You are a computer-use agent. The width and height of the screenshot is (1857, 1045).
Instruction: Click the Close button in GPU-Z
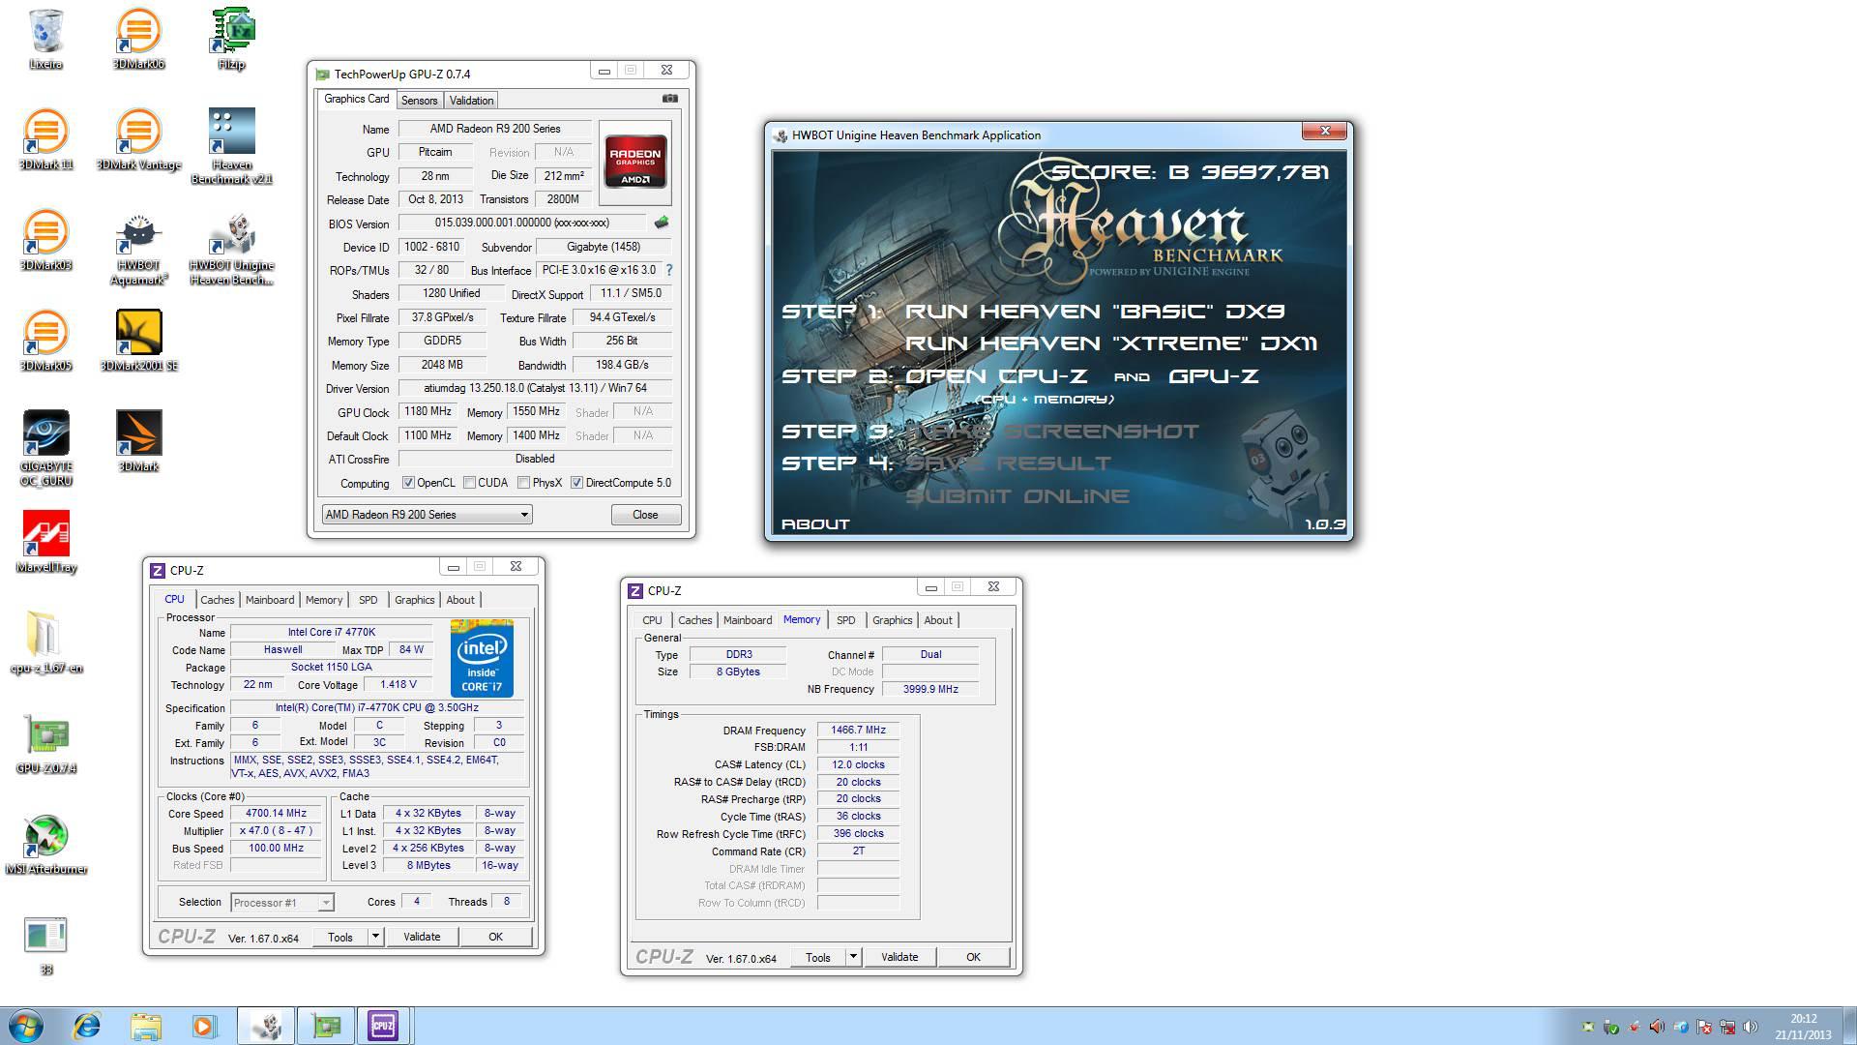click(645, 515)
